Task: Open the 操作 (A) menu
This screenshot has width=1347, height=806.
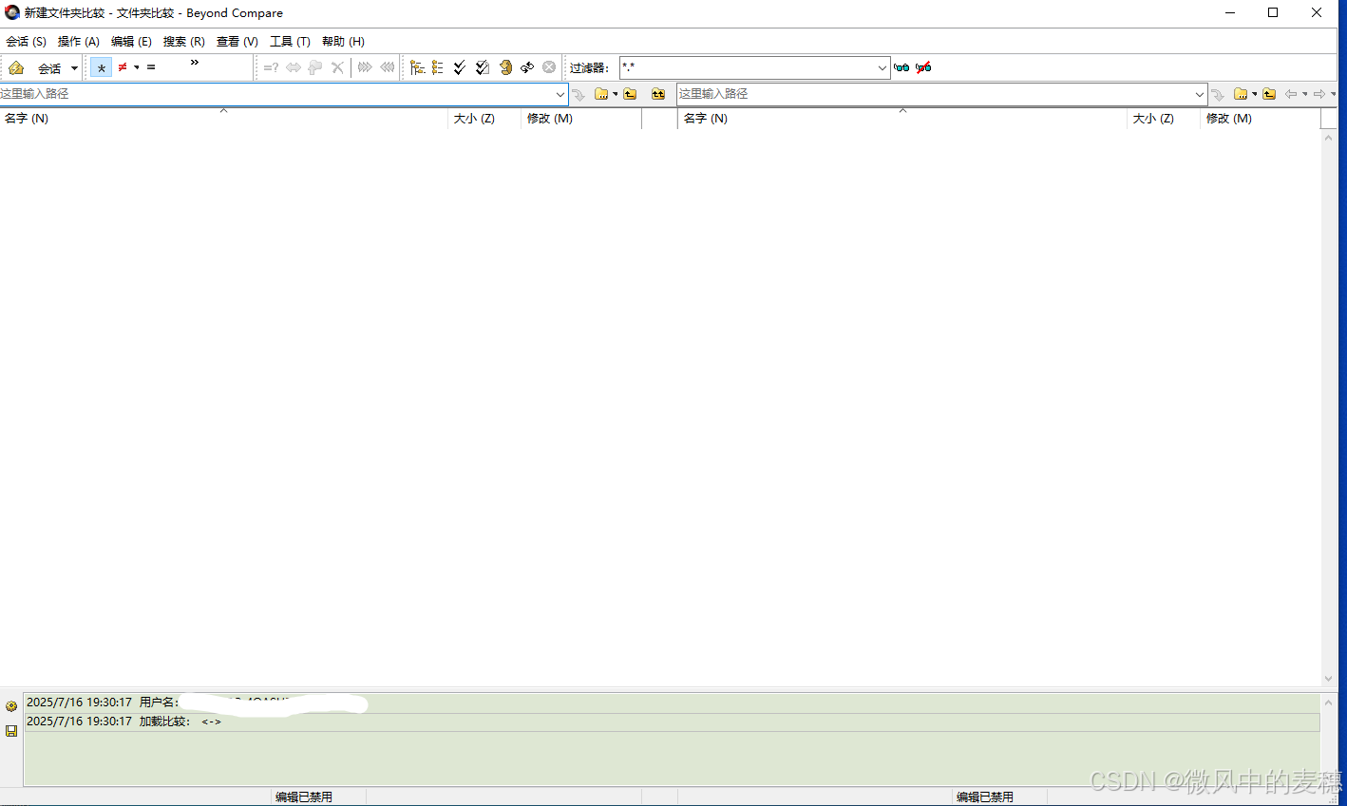Action: click(x=78, y=42)
